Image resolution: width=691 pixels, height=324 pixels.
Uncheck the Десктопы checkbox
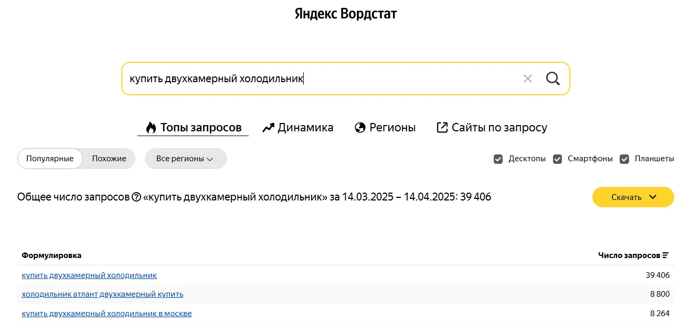pos(498,159)
